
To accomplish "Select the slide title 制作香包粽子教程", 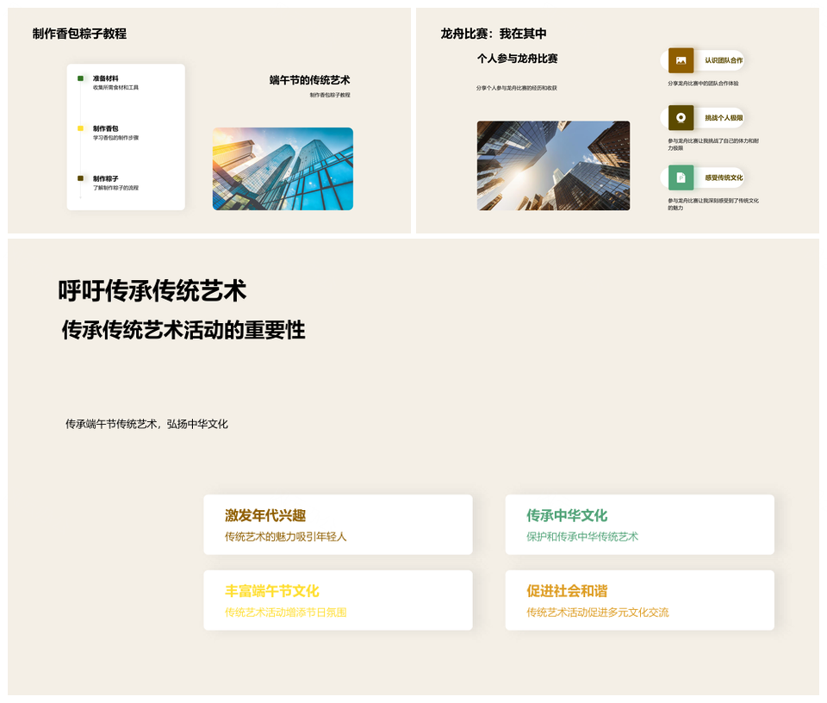I will click(x=79, y=34).
